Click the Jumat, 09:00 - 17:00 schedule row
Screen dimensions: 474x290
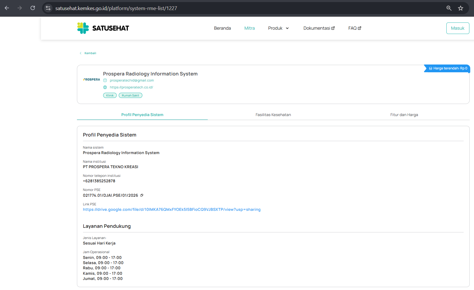[103, 279]
